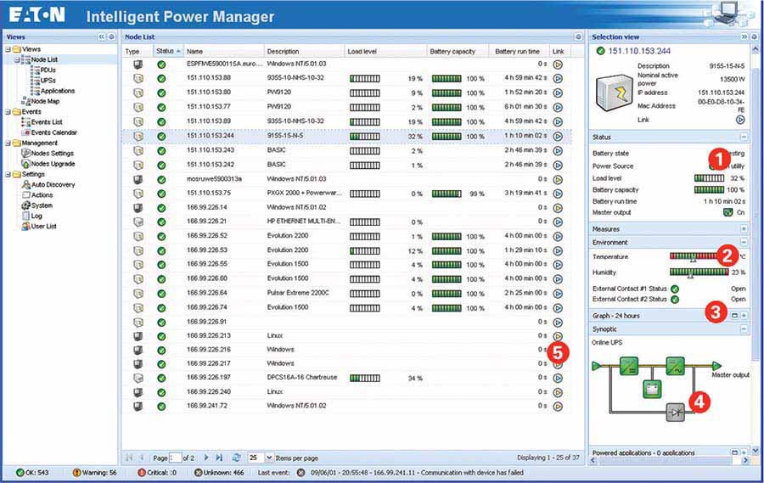
Task: Maximize the Graph - 24 hours section
Action: (x=735, y=316)
